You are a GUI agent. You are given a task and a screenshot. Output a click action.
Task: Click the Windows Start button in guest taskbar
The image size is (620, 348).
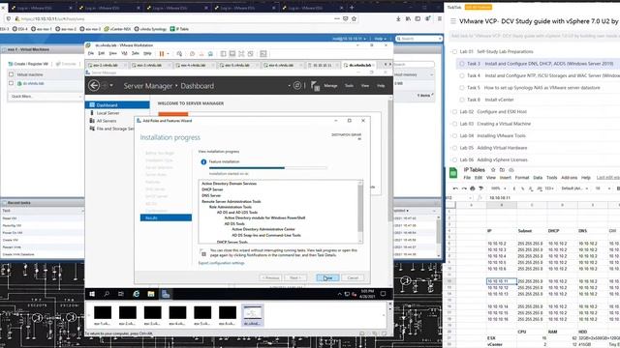tap(92, 294)
